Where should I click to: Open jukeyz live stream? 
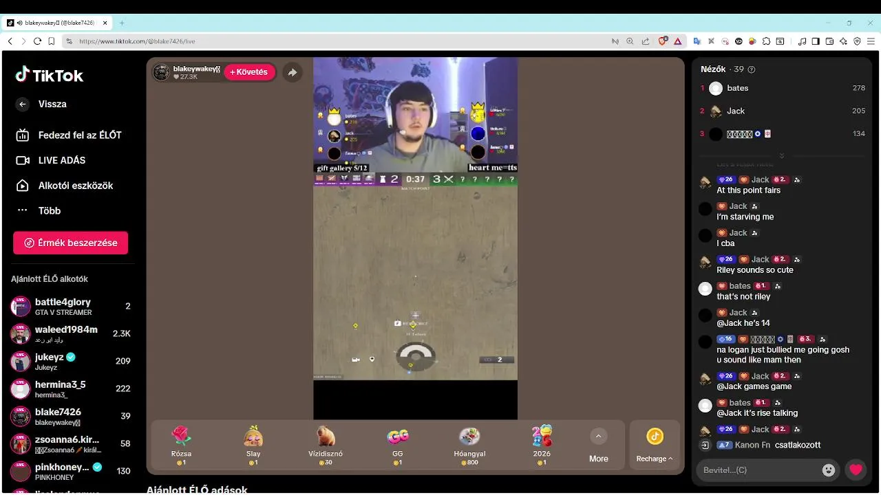(x=70, y=362)
